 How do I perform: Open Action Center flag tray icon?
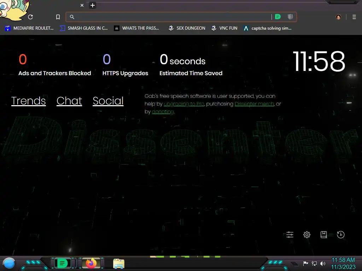point(305,263)
